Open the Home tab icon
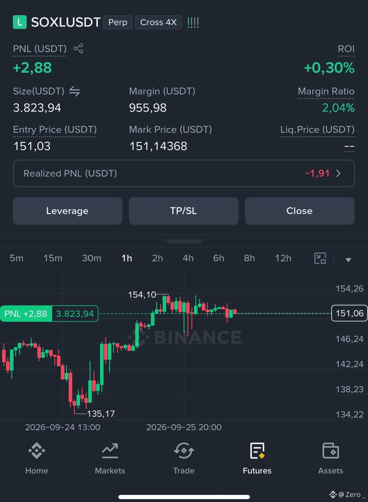This screenshot has height=502, width=368. (37, 451)
